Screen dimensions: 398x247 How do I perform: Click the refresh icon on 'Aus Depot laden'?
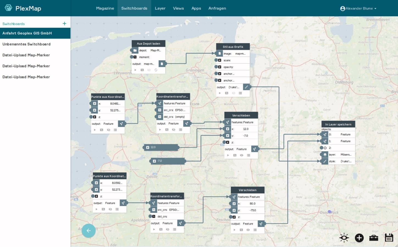(x=156, y=70)
